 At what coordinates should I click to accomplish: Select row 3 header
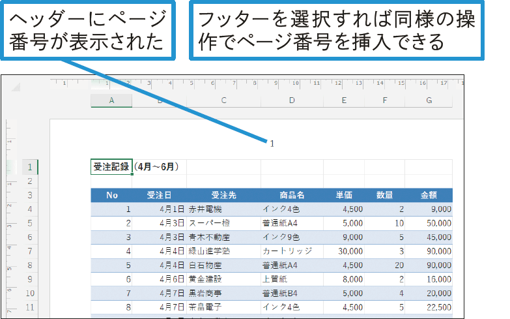tap(30, 195)
